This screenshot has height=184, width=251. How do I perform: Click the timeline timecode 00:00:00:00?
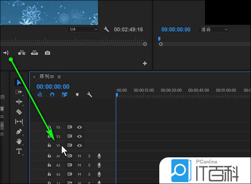53,87
